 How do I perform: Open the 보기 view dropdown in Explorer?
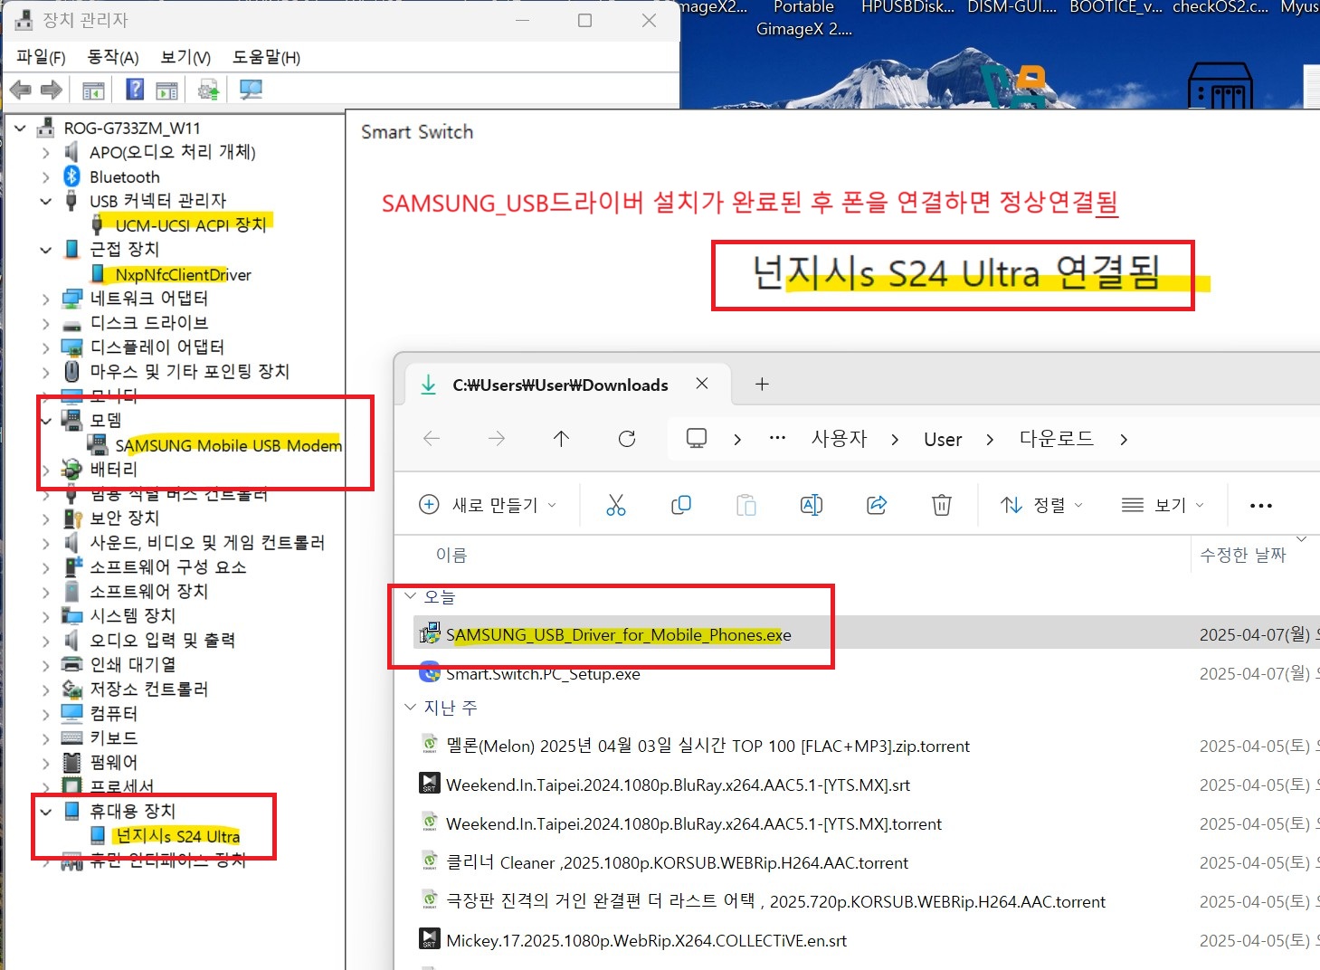pyautogui.click(x=1163, y=505)
